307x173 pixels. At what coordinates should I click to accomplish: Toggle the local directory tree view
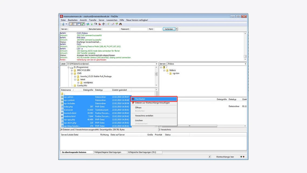click(74, 24)
